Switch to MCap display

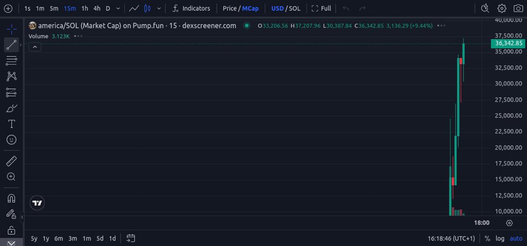coord(251,8)
